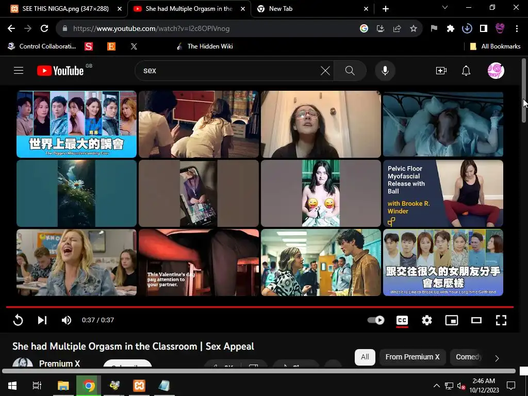The image size is (528, 396).
Task: Toggle the autoplay switch
Action: pos(376,320)
